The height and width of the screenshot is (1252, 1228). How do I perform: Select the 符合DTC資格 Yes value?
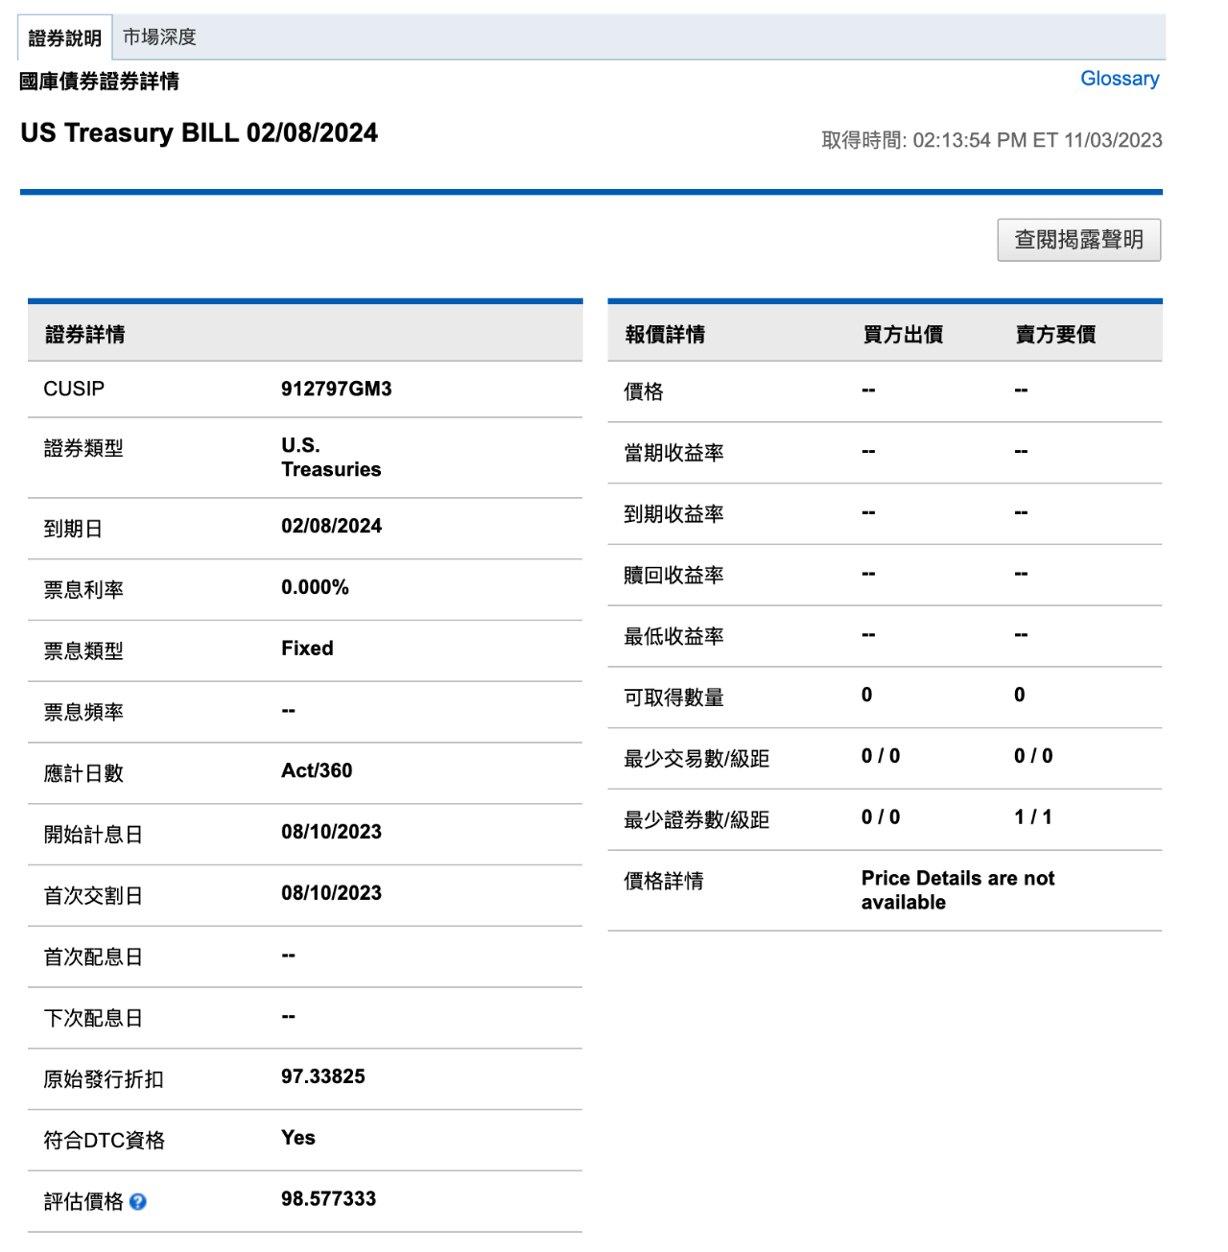click(296, 1138)
